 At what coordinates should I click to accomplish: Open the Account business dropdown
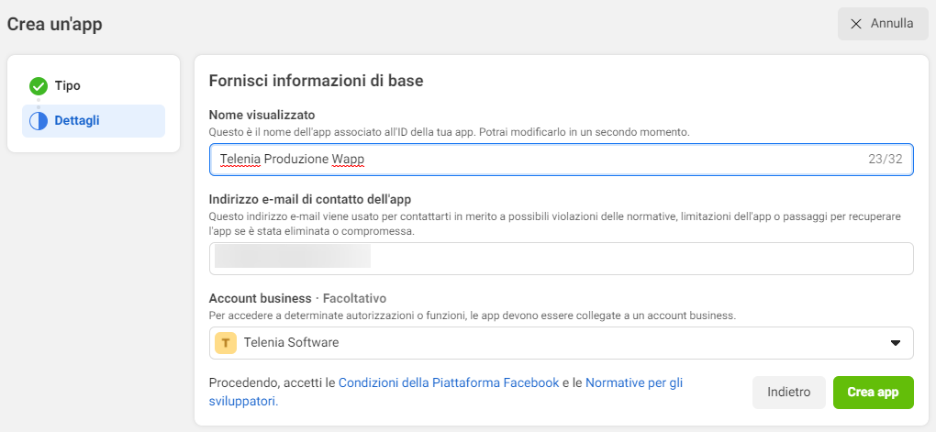(561, 343)
